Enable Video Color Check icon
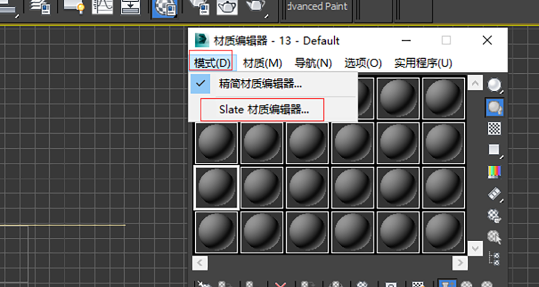This screenshot has height=287, width=539. tap(494, 171)
